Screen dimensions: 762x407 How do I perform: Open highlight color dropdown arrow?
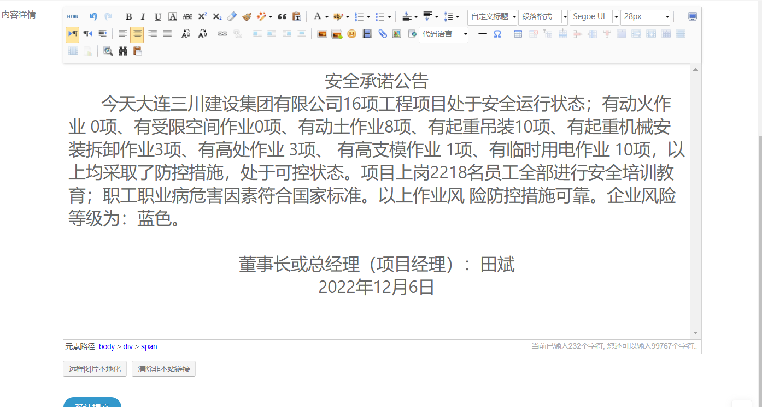point(348,17)
